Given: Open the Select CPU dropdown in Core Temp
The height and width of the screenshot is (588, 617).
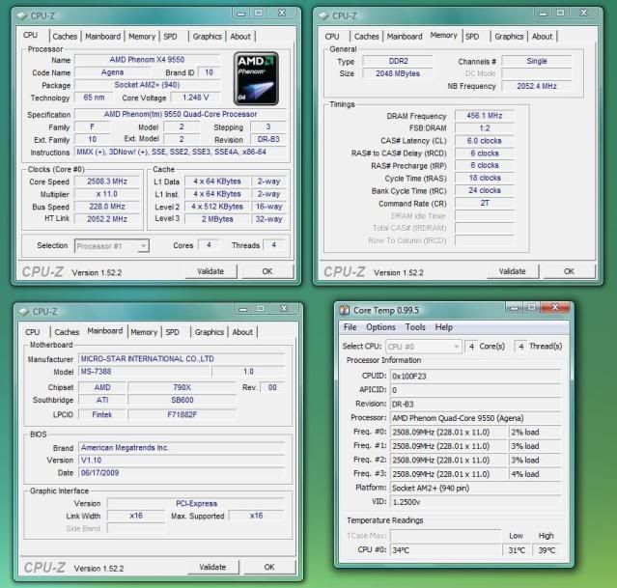Looking at the screenshot, I should 423,347.
